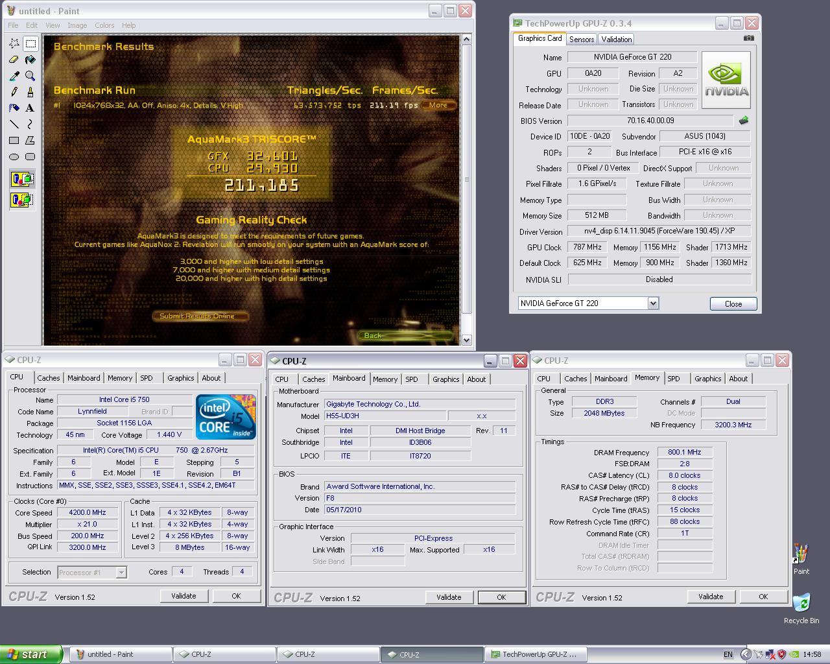
Task: Click the Close button in GPU-Z
Action: click(x=733, y=303)
